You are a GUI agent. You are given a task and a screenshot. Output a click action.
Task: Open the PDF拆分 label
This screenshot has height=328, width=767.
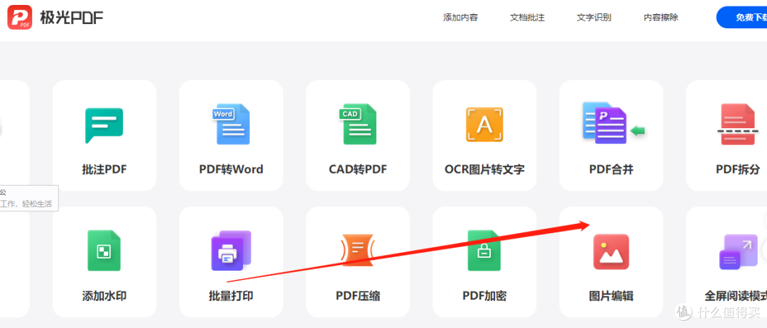coord(738,169)
